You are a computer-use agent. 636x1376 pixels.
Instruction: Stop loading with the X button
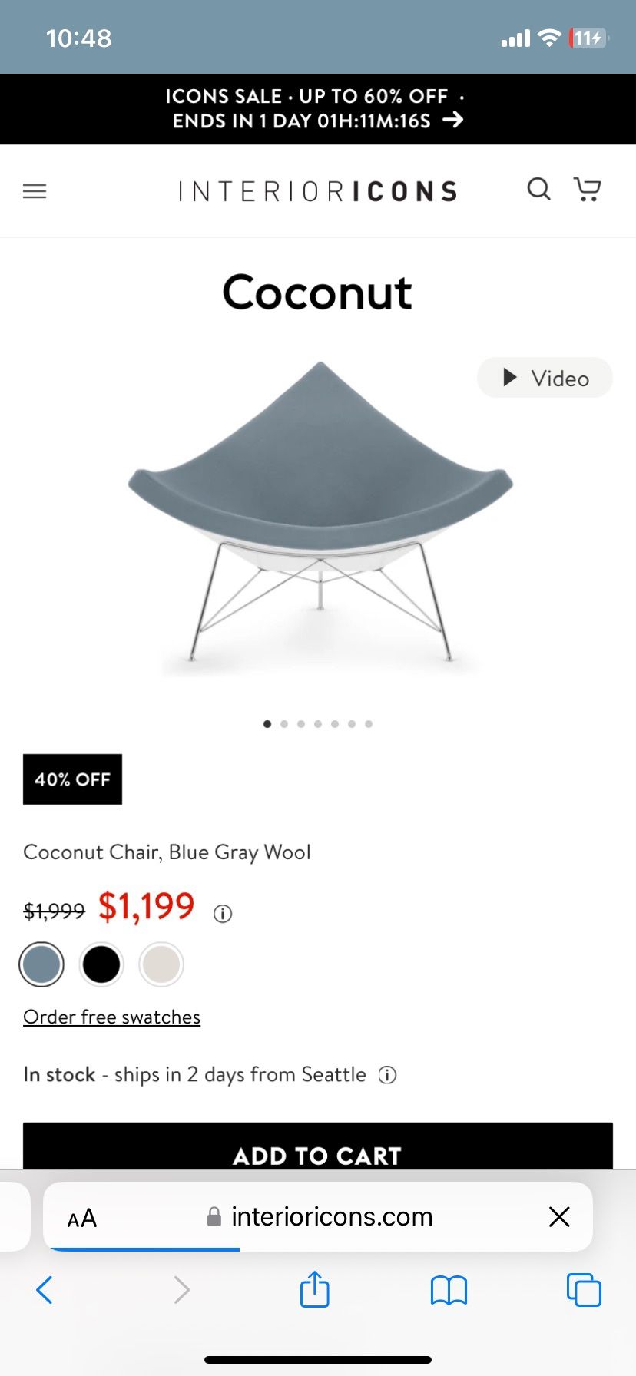click(559, 1216)
